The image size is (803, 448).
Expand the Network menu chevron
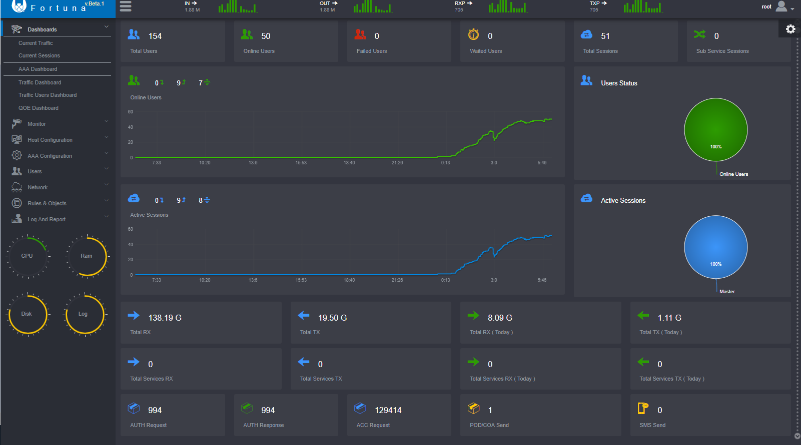point(106,184)
